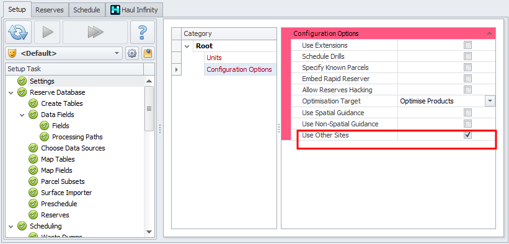
Task: Select Units in the Category tree
Action: (x=214, y=58)
